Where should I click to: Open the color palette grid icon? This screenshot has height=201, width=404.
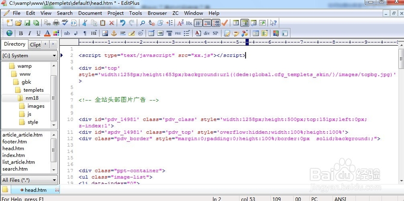pyautogui.click(x=56, y=33)
